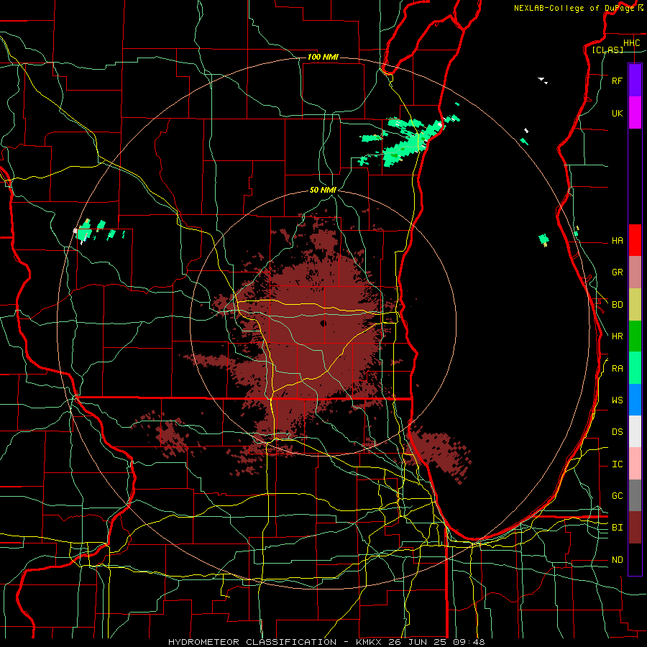
Task: Click the HA legend label
Action: [x=617, y=240]
